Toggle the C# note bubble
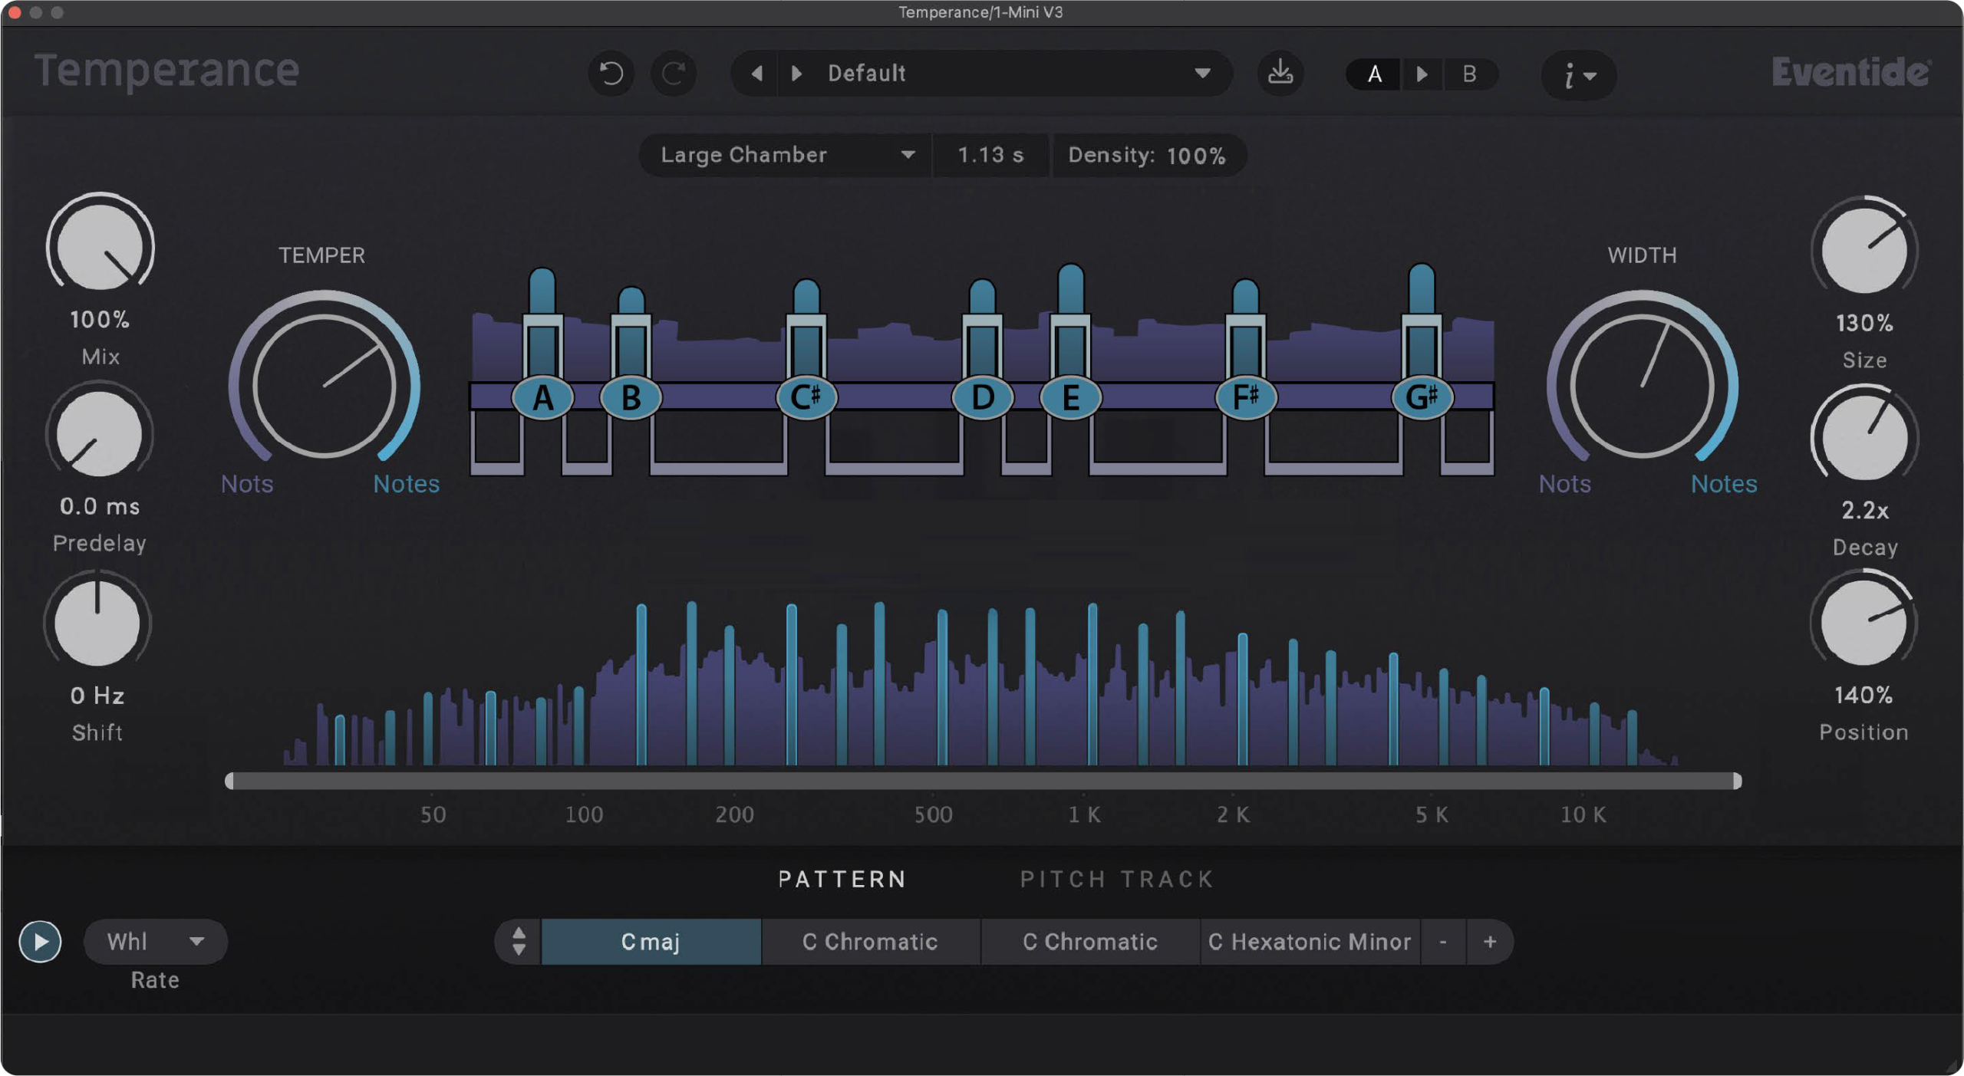The image size is (1964, 1076). point(806,397)
